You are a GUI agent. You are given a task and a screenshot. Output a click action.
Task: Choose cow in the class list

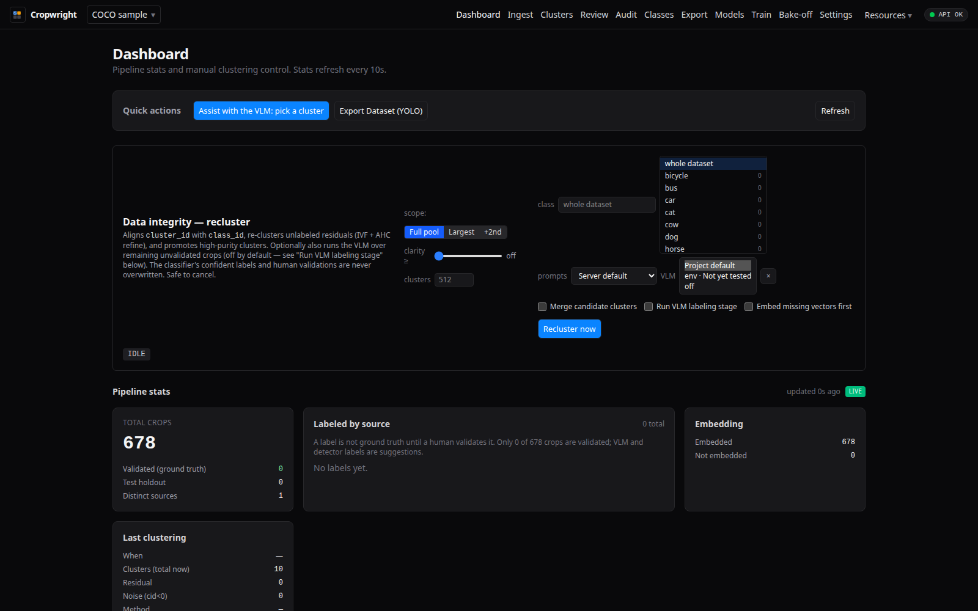point(713,225)
